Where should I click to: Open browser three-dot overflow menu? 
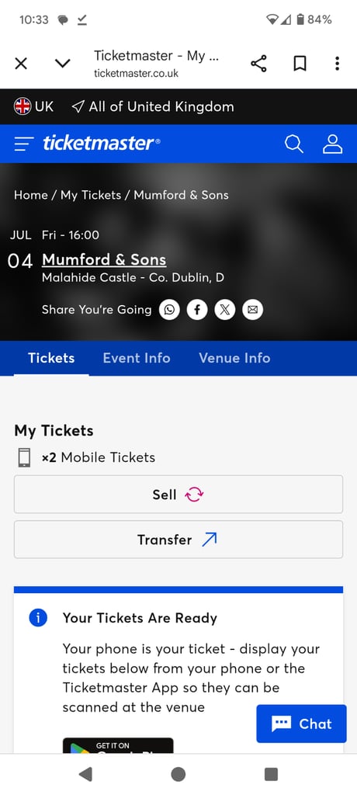point(338,64)
